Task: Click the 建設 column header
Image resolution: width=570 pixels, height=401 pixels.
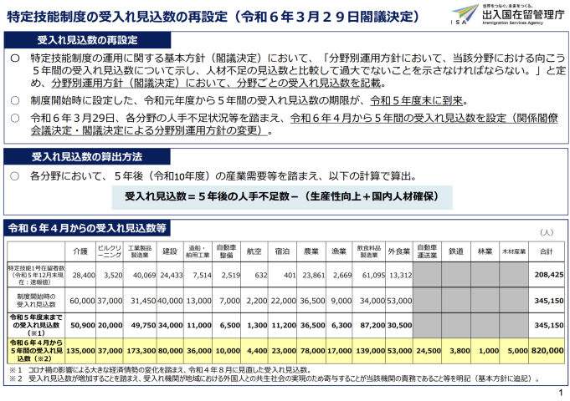Action: tap(170, 251)
